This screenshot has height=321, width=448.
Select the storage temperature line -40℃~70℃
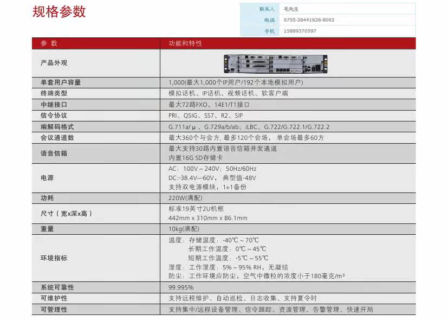click(x=214, y=240)
